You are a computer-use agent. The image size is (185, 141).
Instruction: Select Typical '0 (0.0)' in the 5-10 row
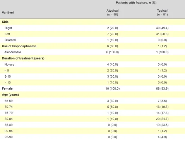click(162, 76)
